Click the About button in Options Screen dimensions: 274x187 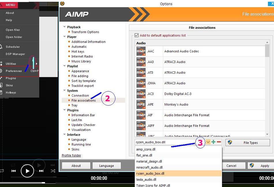coord(76,166)
